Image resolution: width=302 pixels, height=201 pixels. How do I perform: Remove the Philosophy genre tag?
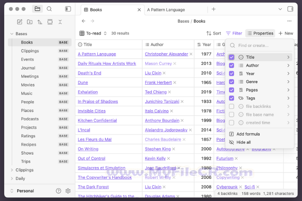click(x=240, y=168)
